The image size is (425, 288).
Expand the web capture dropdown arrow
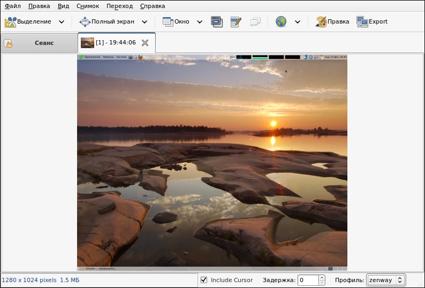(298, 22)
